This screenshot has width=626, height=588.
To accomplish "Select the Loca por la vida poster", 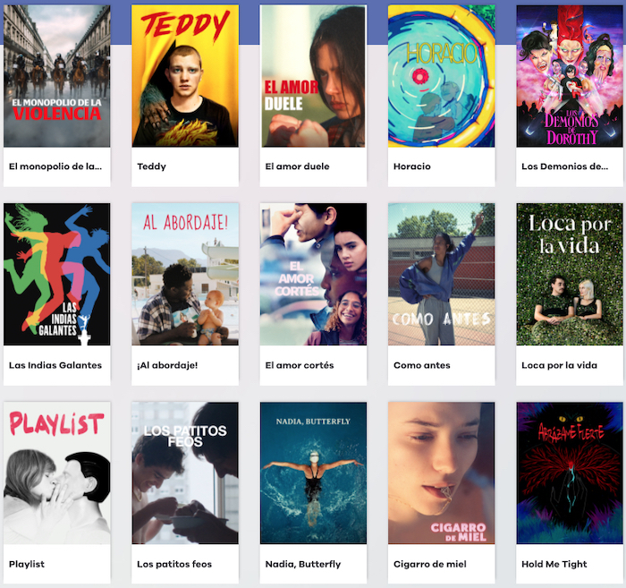I will pos(570,274).
